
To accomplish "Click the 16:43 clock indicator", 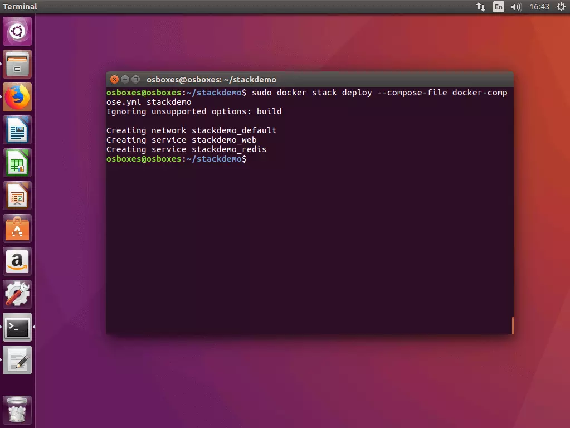I will click(x=539, y=7).
